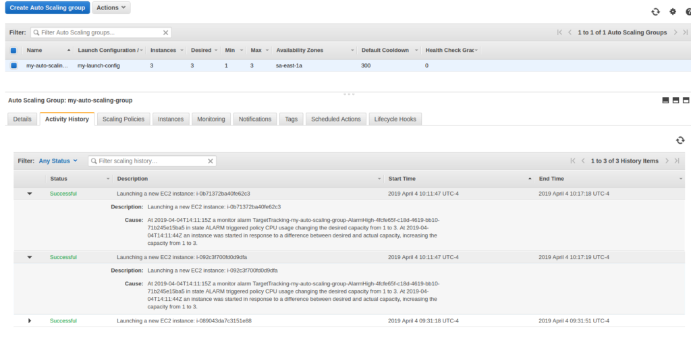Go to next page of Auto Scaling Groups
This screenshot has width=691, height=338.
[675, 32]
